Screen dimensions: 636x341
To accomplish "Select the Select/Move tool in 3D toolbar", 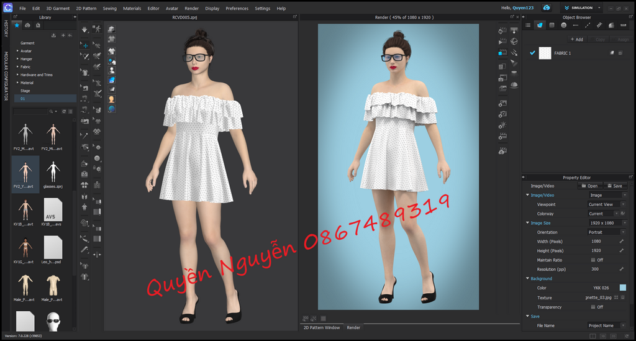I will 85,45.
